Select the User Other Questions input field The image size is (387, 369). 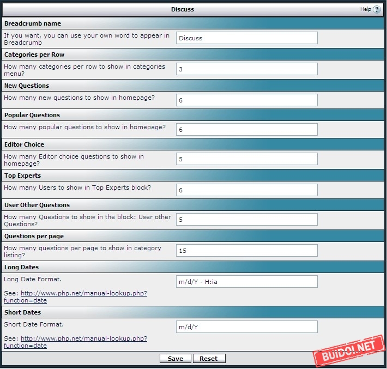[246, 220]
